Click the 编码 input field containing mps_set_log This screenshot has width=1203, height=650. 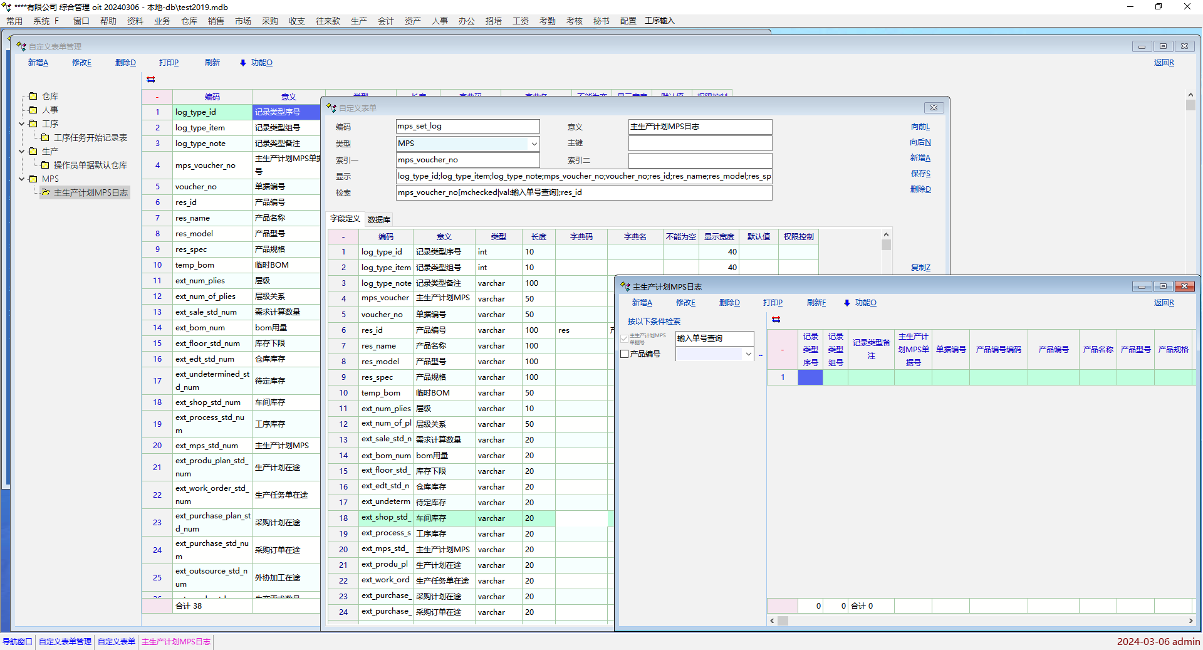click(x=467, y=127)
